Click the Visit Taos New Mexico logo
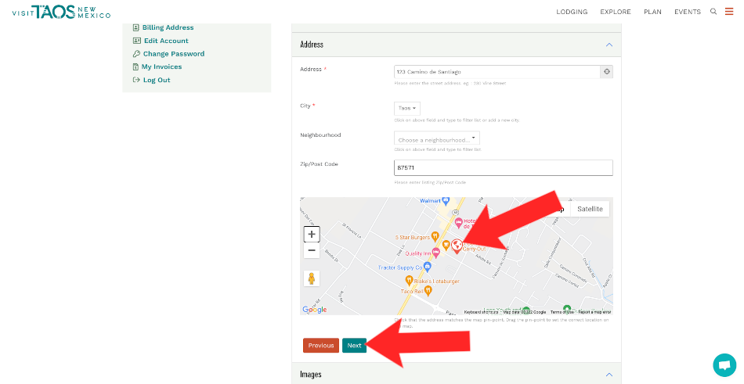Screen dimensions: 744x384 pos(61,12)
